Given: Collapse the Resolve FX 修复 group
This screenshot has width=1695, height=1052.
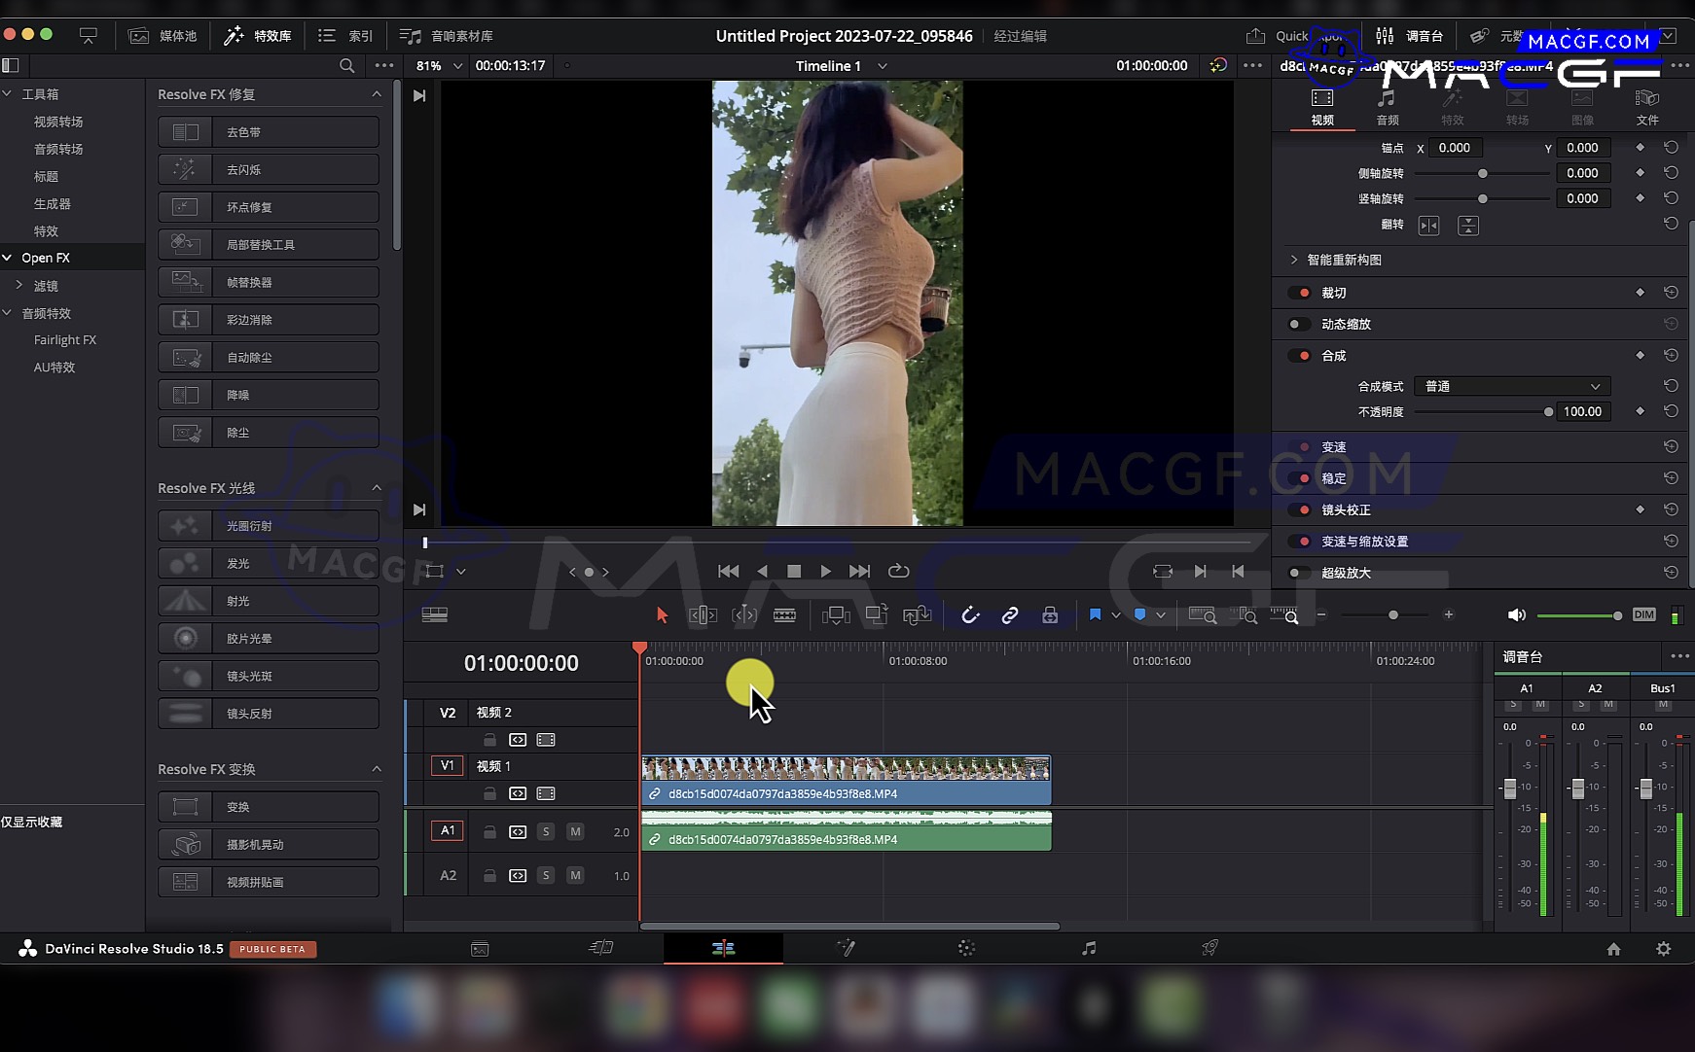Looking at the screenshot, I should click(377, 94).
